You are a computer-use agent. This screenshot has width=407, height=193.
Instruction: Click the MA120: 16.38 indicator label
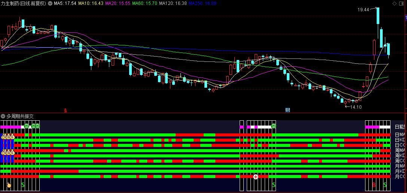173,3
